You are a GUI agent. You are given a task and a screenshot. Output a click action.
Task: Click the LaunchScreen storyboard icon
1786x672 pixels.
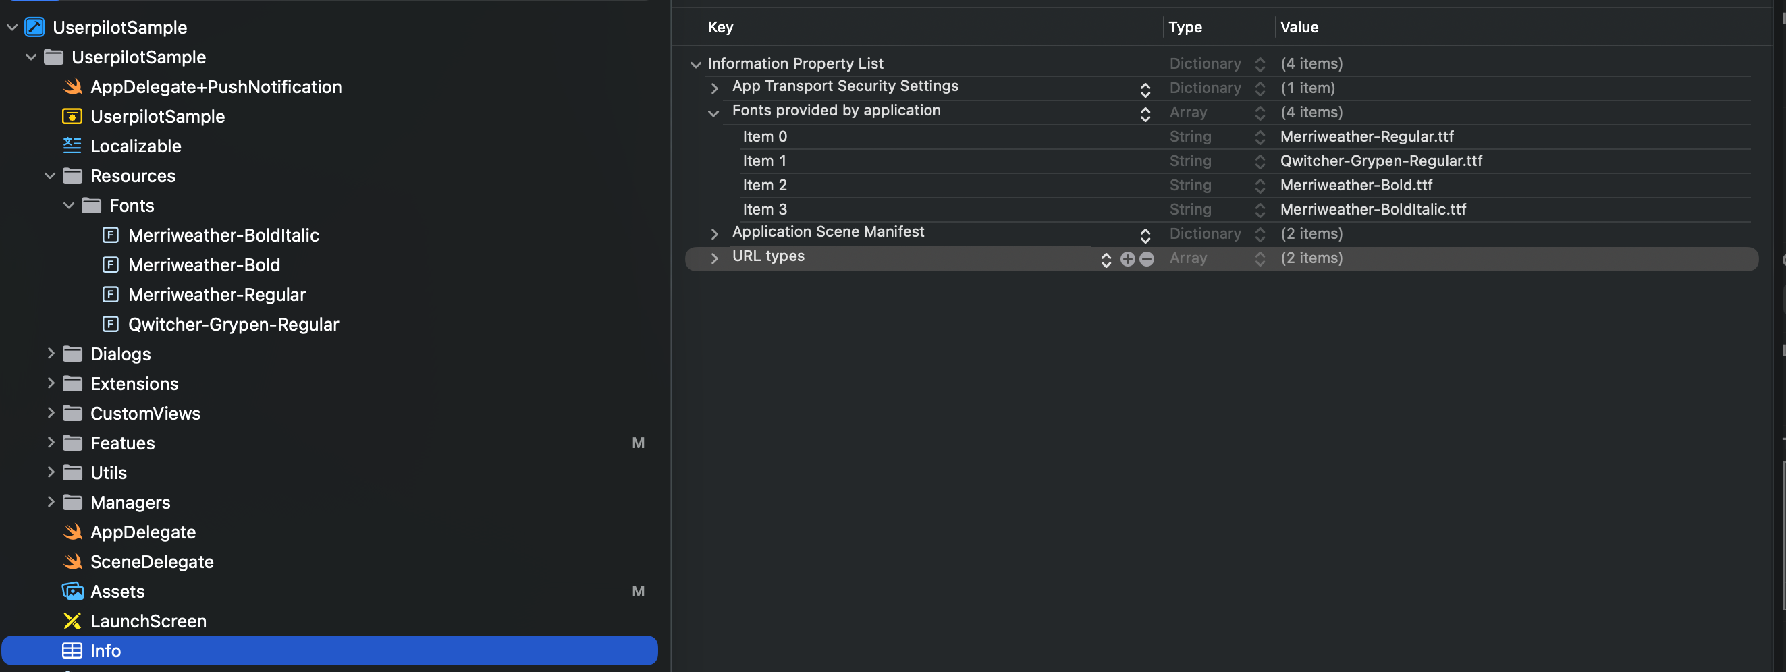tap(72, 621)
